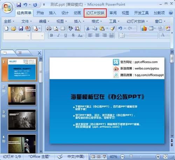Click the "Office 主题" status bar label

(x=39, y=156)
